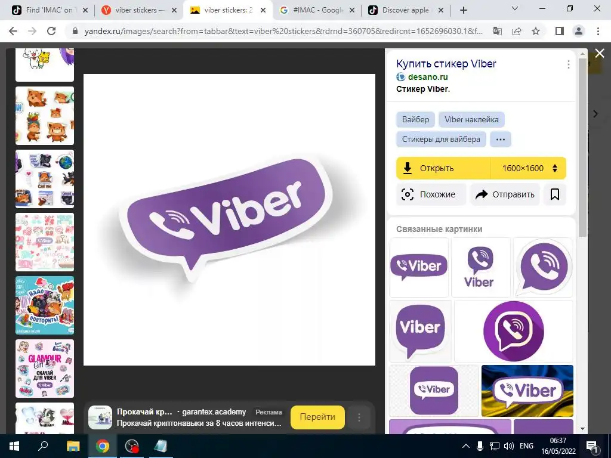Select the fox stickers thumbnail in sidebar
Viewport: 611px width, 458px height.
tap(44, 116)
